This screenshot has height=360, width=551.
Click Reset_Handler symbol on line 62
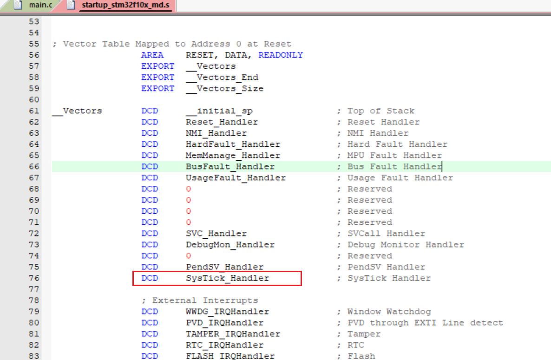coord(222,122)
